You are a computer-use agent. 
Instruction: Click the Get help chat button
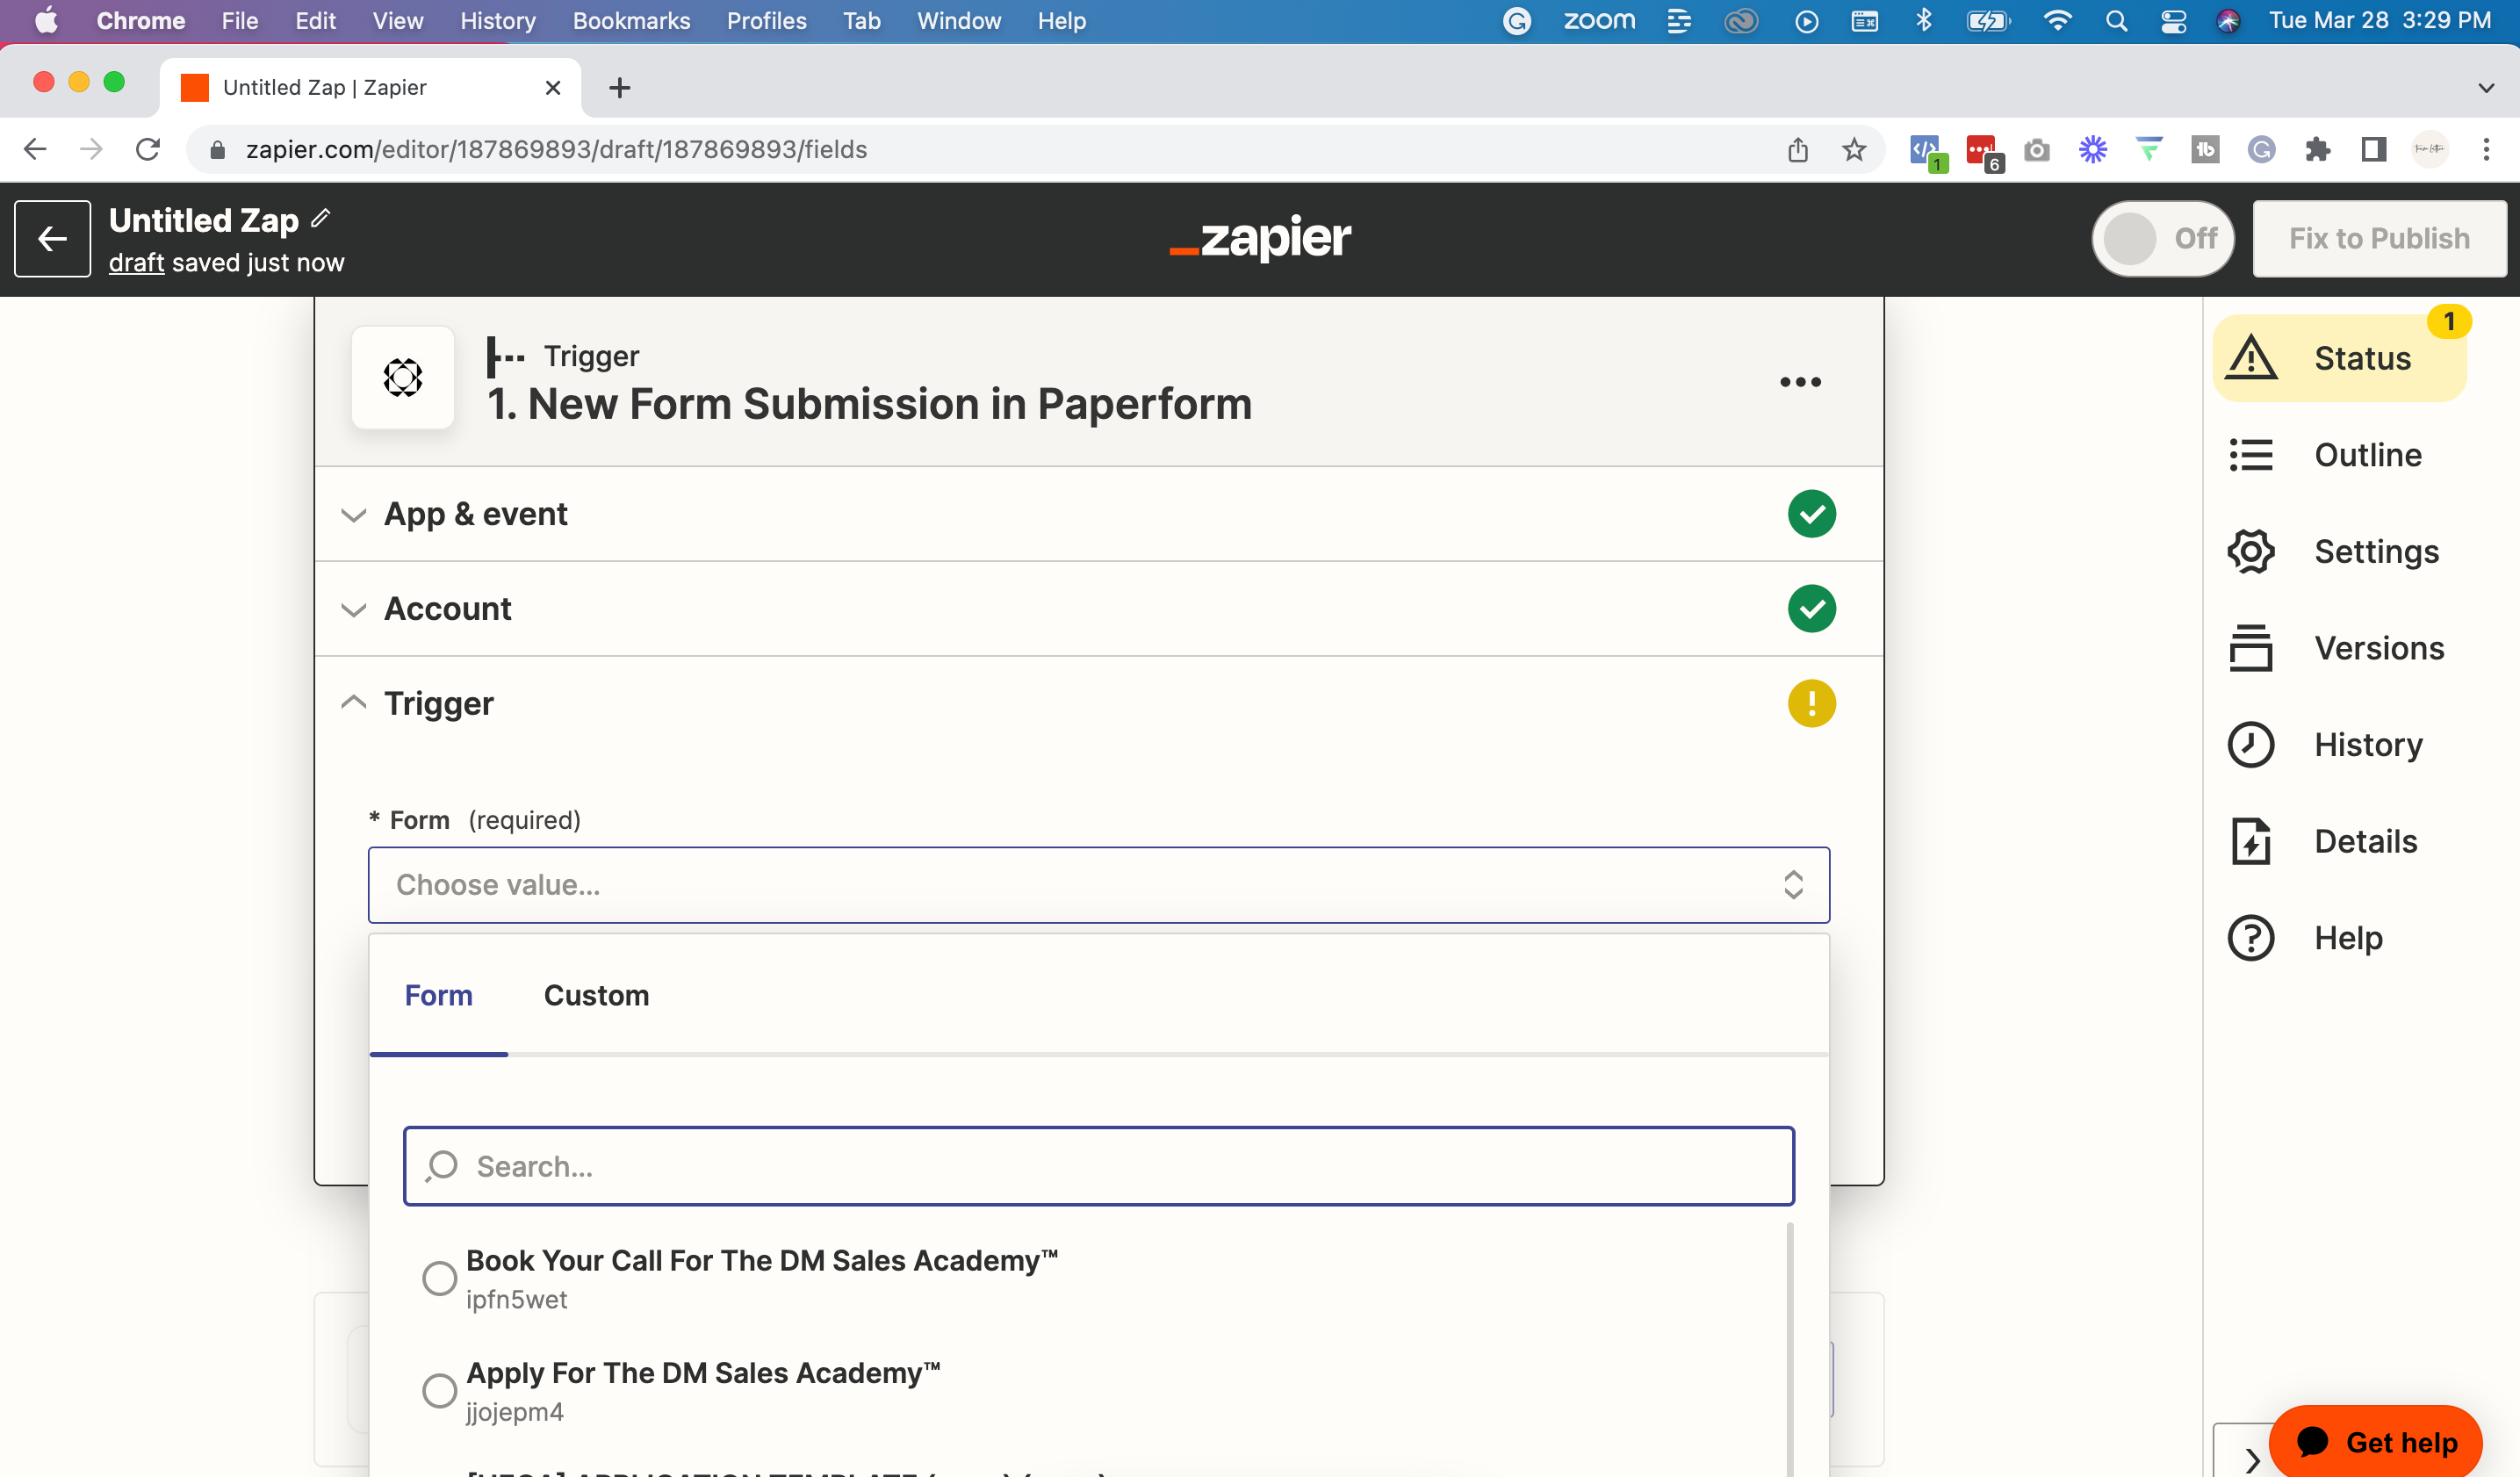tap(2376, 1442)
